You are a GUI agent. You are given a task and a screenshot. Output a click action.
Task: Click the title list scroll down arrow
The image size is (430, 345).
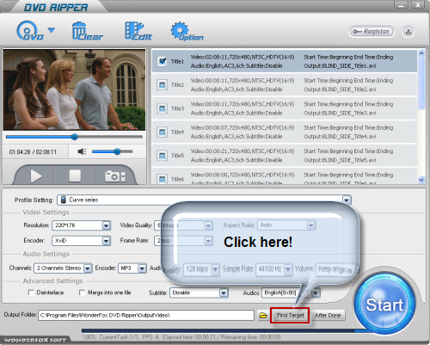pos(421,180)
